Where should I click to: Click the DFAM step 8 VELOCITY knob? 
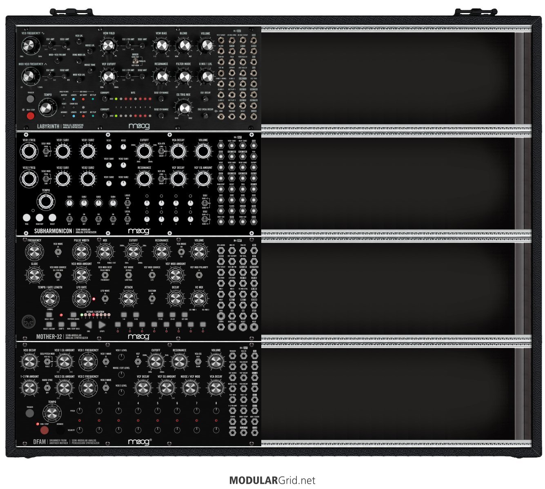click(216, 430)
